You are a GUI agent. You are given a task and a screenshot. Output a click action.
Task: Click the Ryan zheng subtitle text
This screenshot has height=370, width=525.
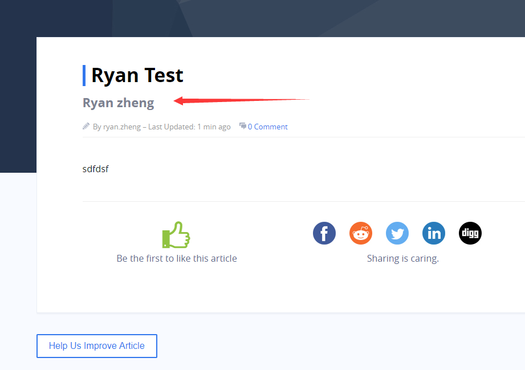119,103
